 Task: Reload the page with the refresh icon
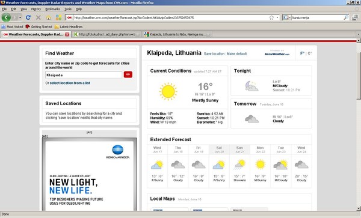point(28,17)
